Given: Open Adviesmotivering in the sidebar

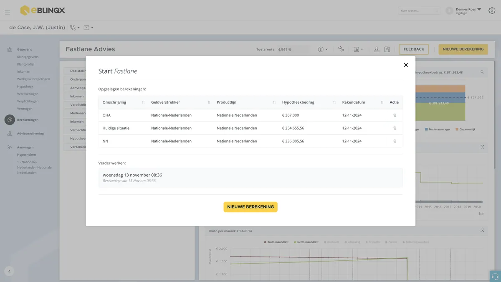Looking at the screenshot, I should 30,134.
